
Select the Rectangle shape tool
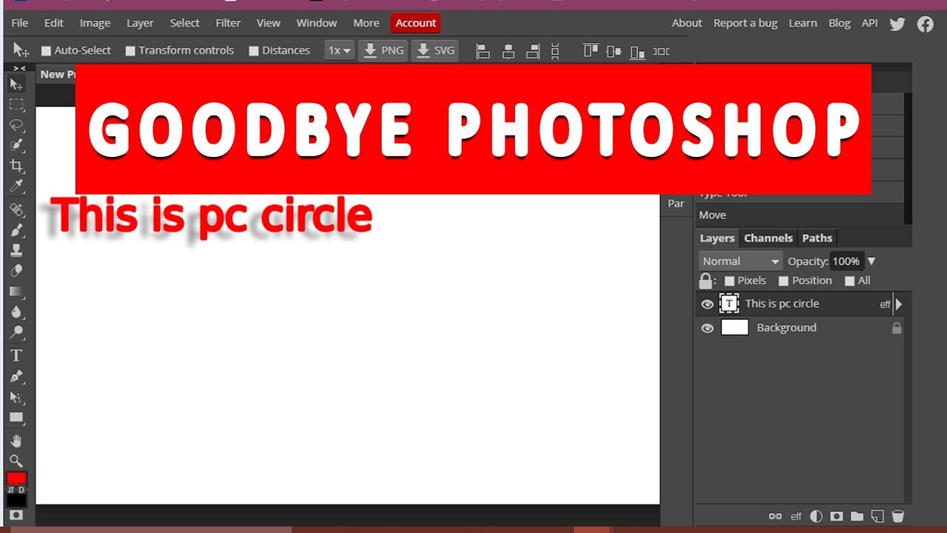(x=16, y=418)
